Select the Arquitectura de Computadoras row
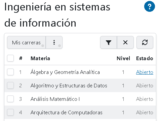 (x=80, y=112)
